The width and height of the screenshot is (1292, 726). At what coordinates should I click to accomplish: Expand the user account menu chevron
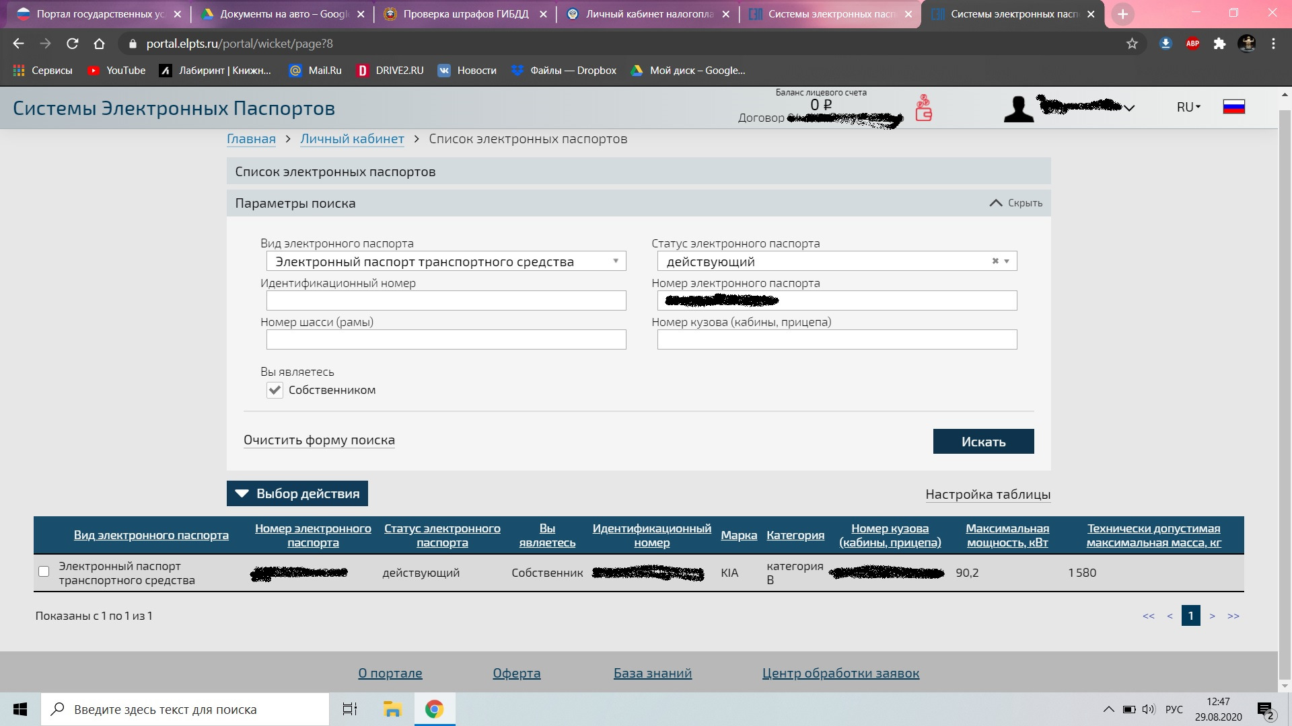click(x=1130, y=108)
